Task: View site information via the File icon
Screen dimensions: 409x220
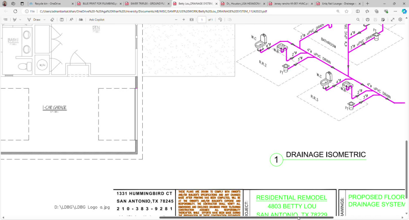Action: (x=30, y=11)
